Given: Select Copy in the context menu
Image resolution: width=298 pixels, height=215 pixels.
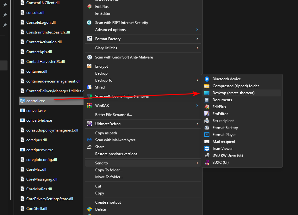Looking at the screenshot, I should (x=143, y=193).
